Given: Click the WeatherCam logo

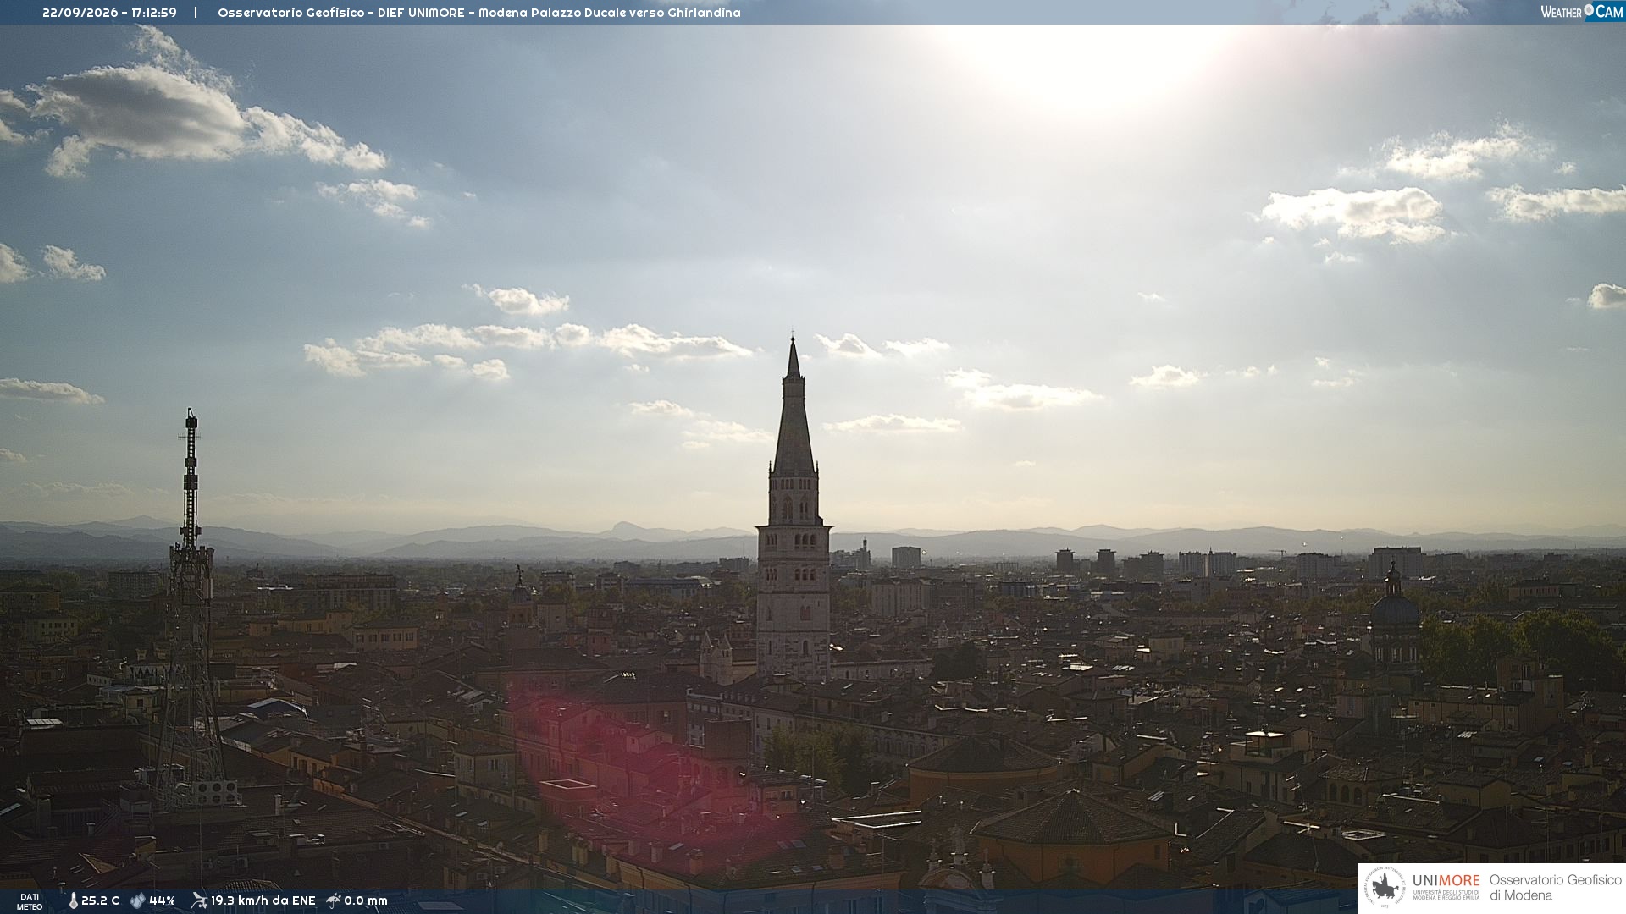Looking at the screenshot, I should pos(1581,12).
